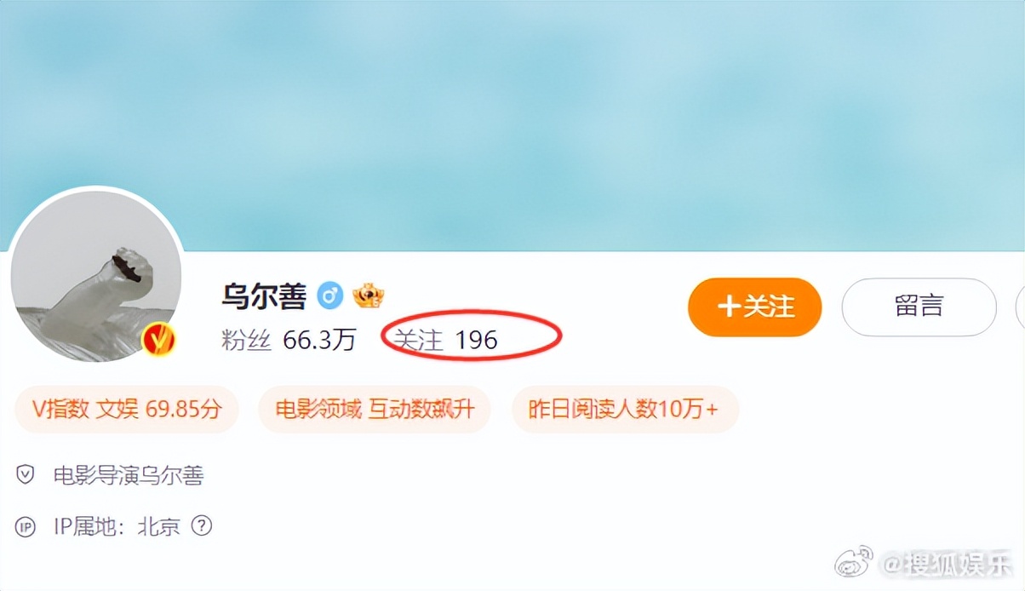Screen dimensions: 1025x591
Task: Select the 昨日阅读人数10万+ tag
Action: [624, 410]
